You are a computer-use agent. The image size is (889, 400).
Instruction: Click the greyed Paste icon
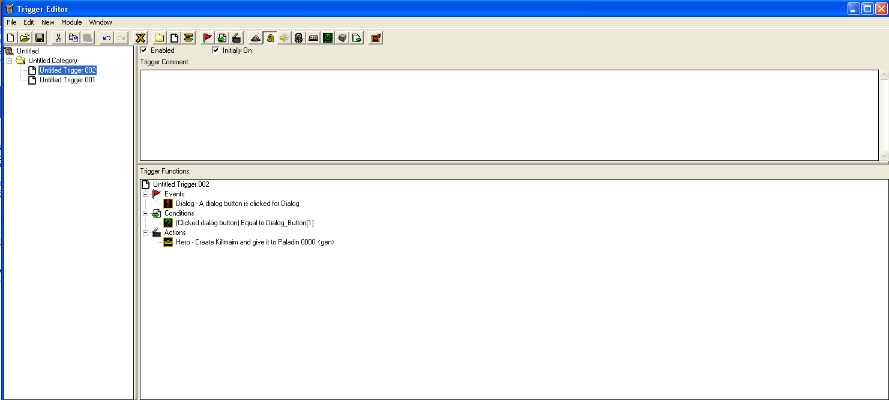[x=88, y=38]
